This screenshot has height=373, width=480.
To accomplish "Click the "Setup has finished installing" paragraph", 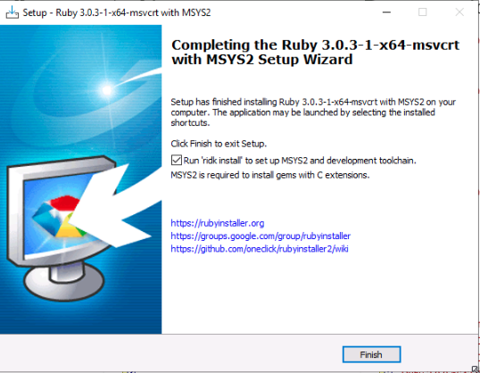I will [x=313, y=112].
